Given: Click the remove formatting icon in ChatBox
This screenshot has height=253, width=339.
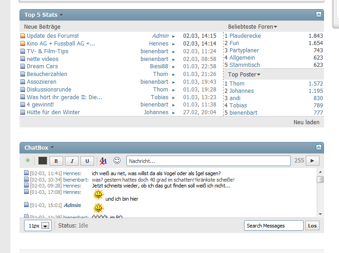Looking at the screenshot, I should click(103, 161).
